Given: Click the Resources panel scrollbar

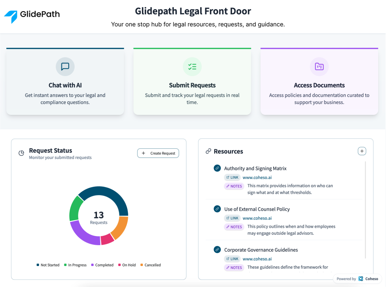Looking at the screenshot, I should [365, 210].
